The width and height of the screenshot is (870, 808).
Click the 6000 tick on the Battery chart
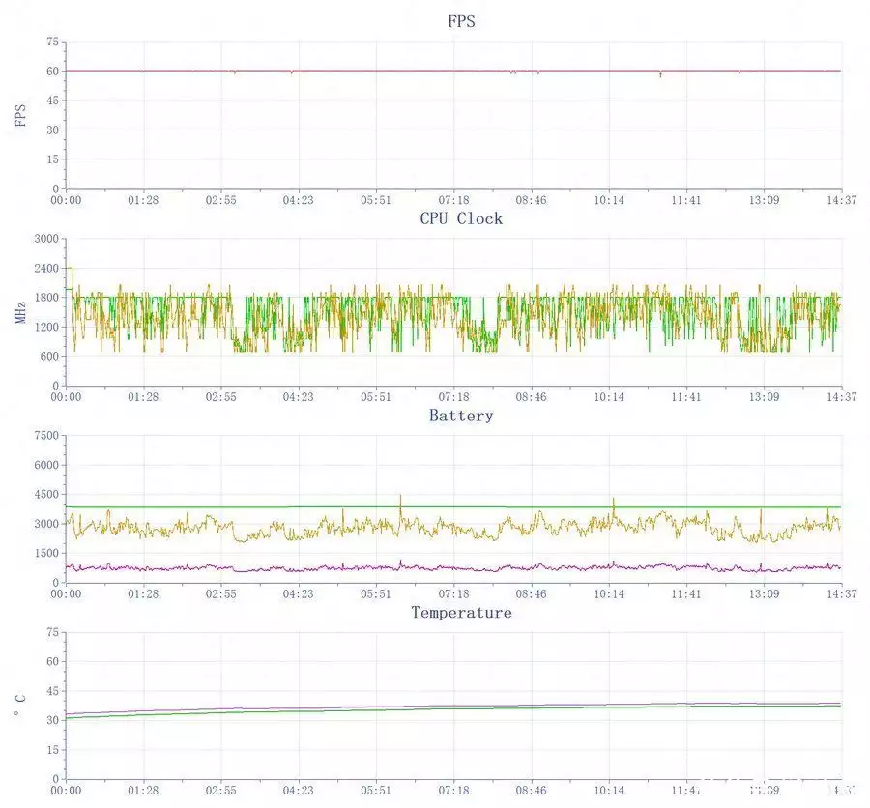(46, 465)
